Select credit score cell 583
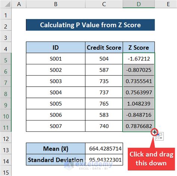The height and width of the screenshot is (176, 177). (104, 115)
